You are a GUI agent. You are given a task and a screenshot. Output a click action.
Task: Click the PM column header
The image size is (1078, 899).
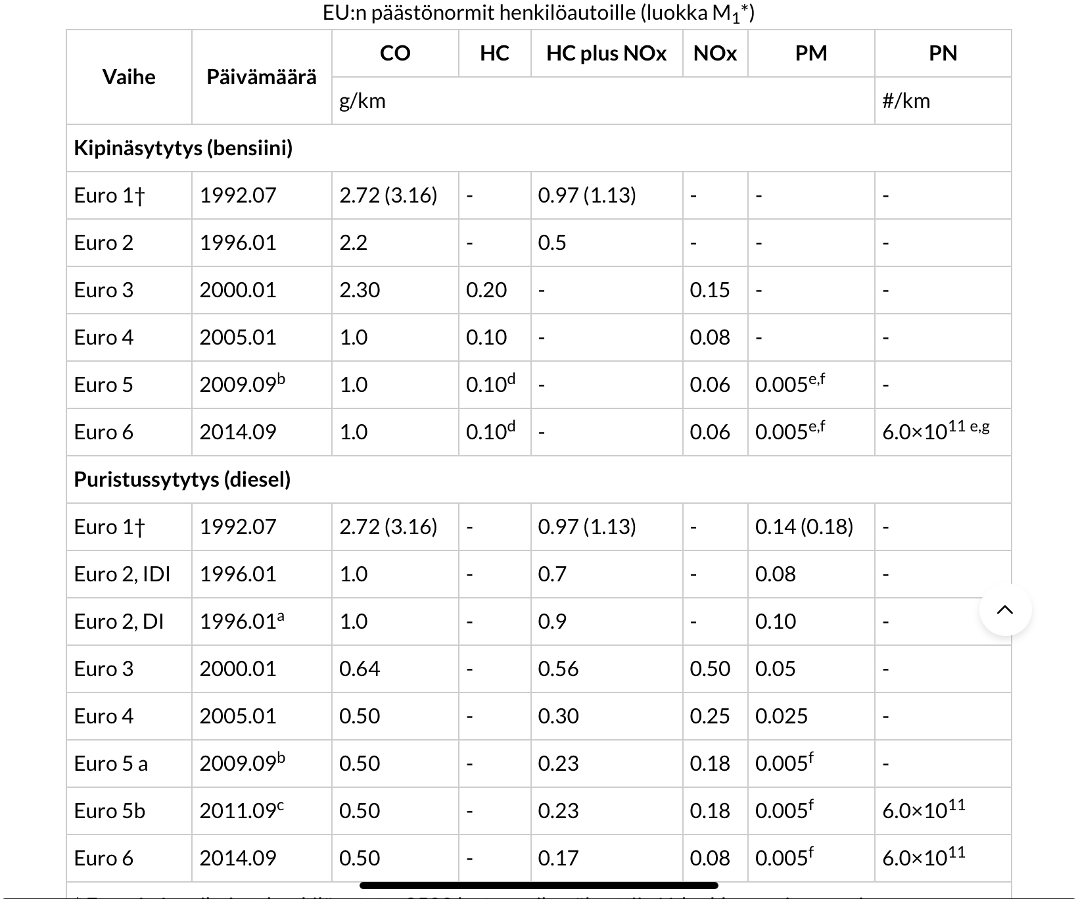[x=811, y=53]
